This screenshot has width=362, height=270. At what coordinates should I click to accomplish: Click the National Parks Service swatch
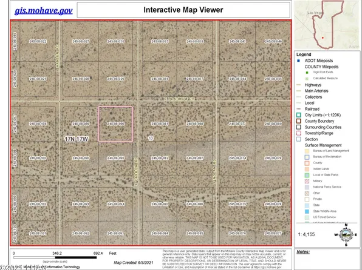point(307,187)
